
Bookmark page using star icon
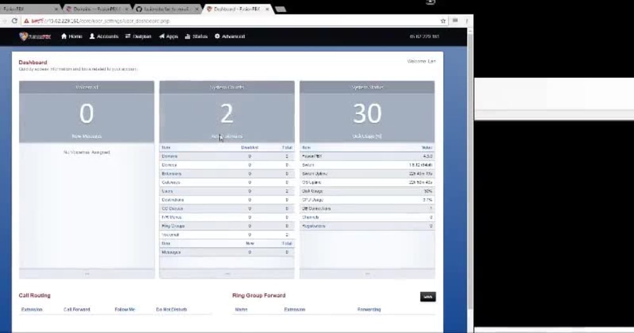click(443, 21)
